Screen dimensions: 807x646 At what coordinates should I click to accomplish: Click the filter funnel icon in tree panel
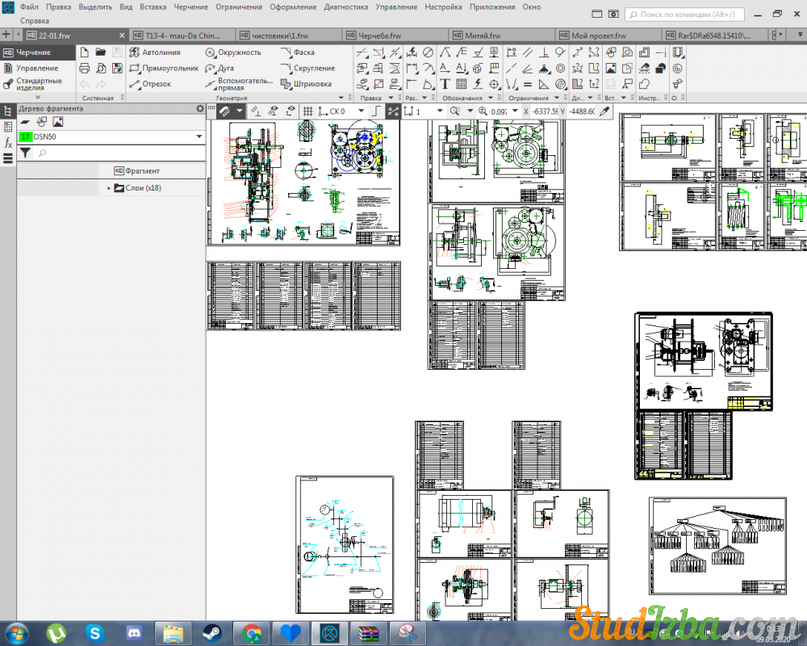(25, 153)
